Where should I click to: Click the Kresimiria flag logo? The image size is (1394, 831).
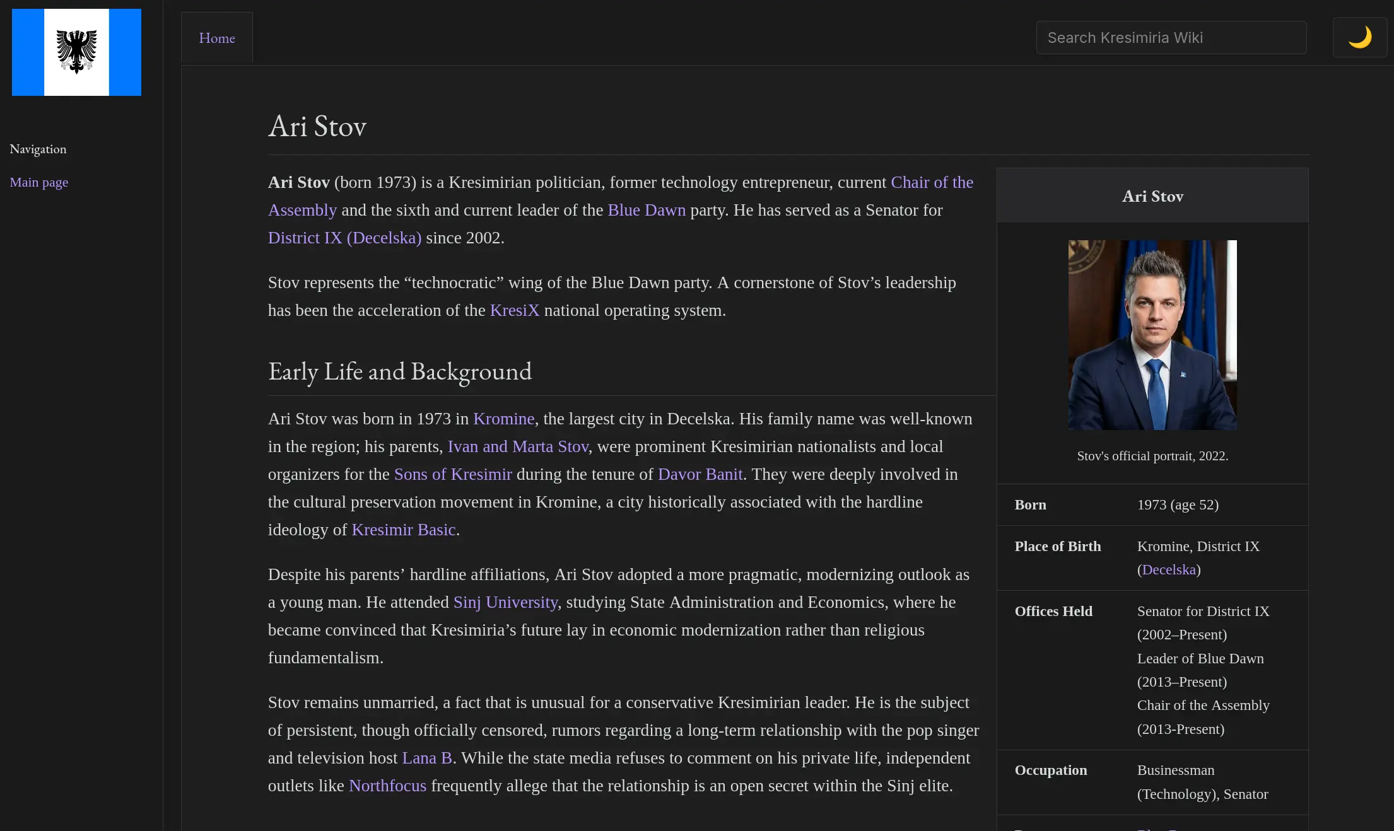coord(76,52)
